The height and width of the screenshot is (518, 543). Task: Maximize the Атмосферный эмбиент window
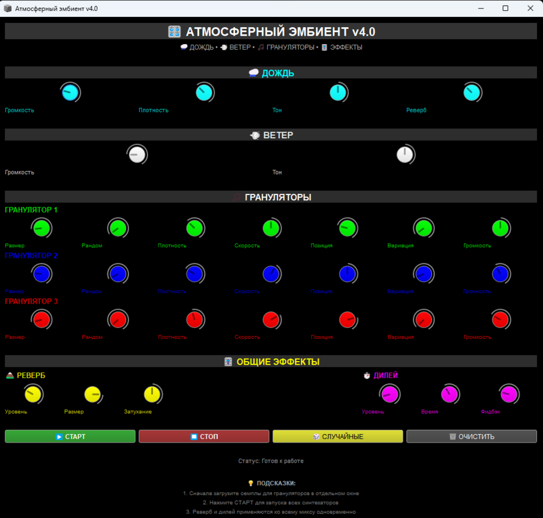tap(506, 8)
